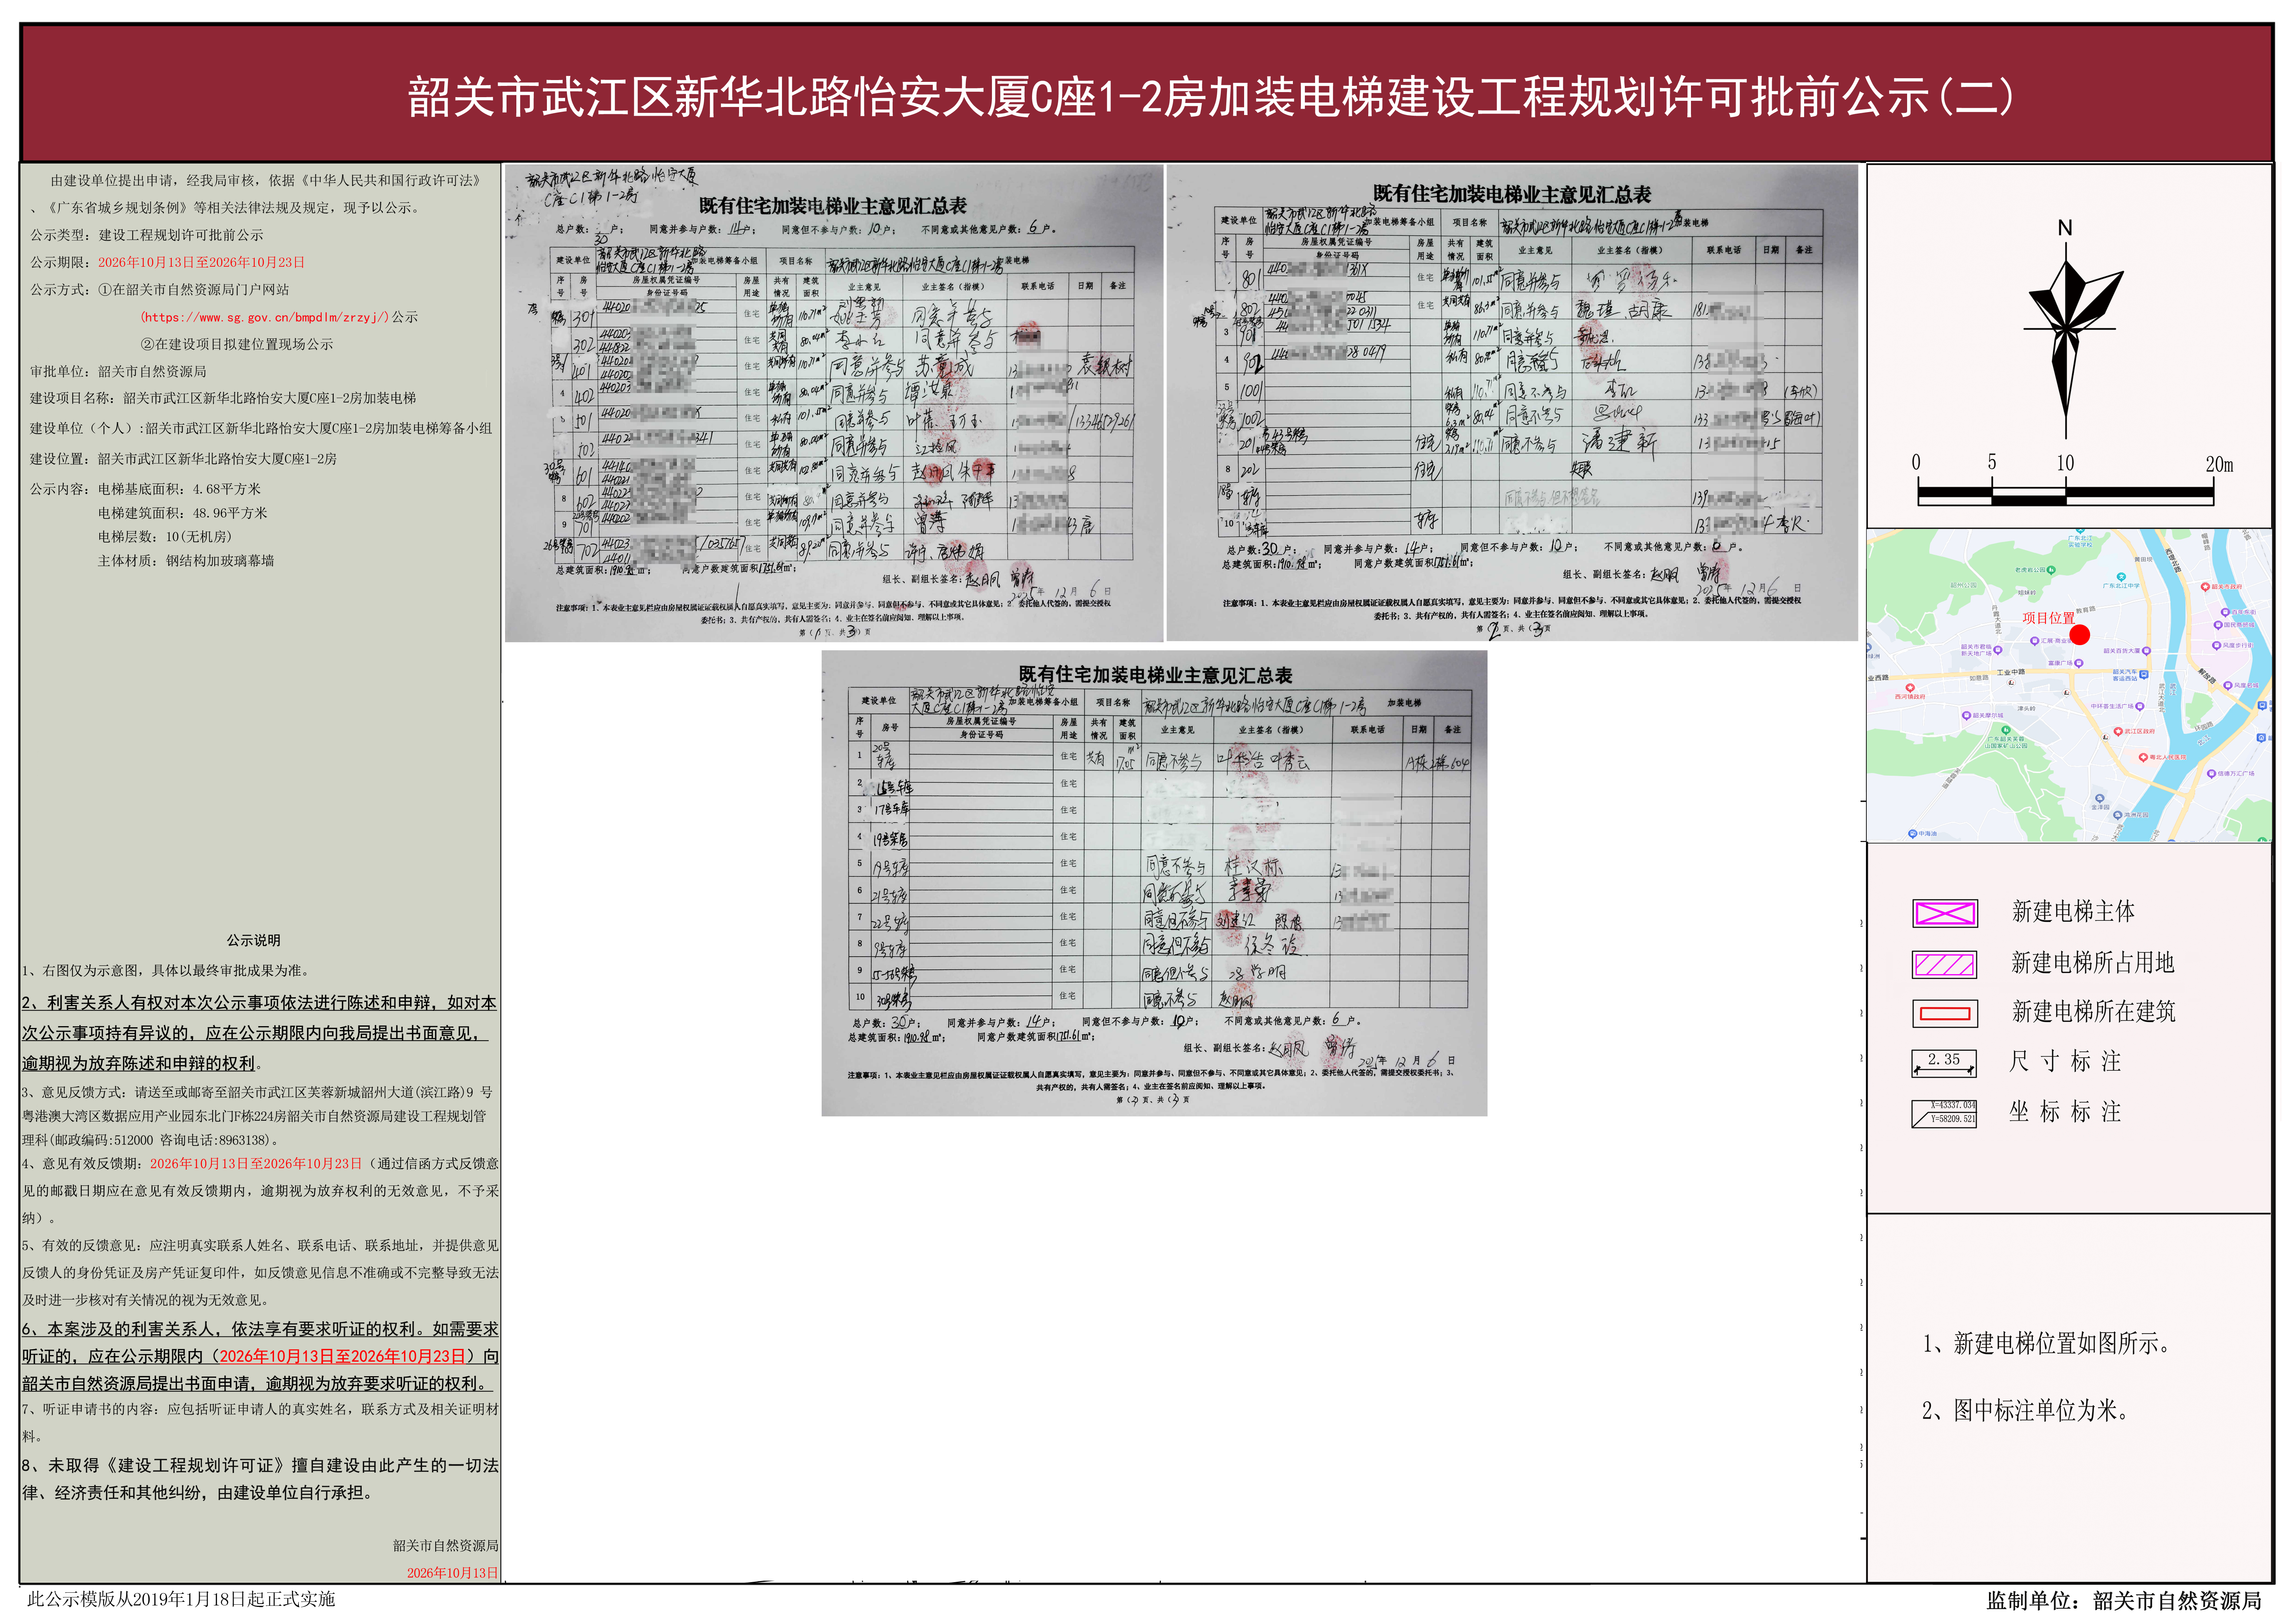The image size is (2295, 1624).
Task: Click the red project location dot on map
Action: point(2080,635)
